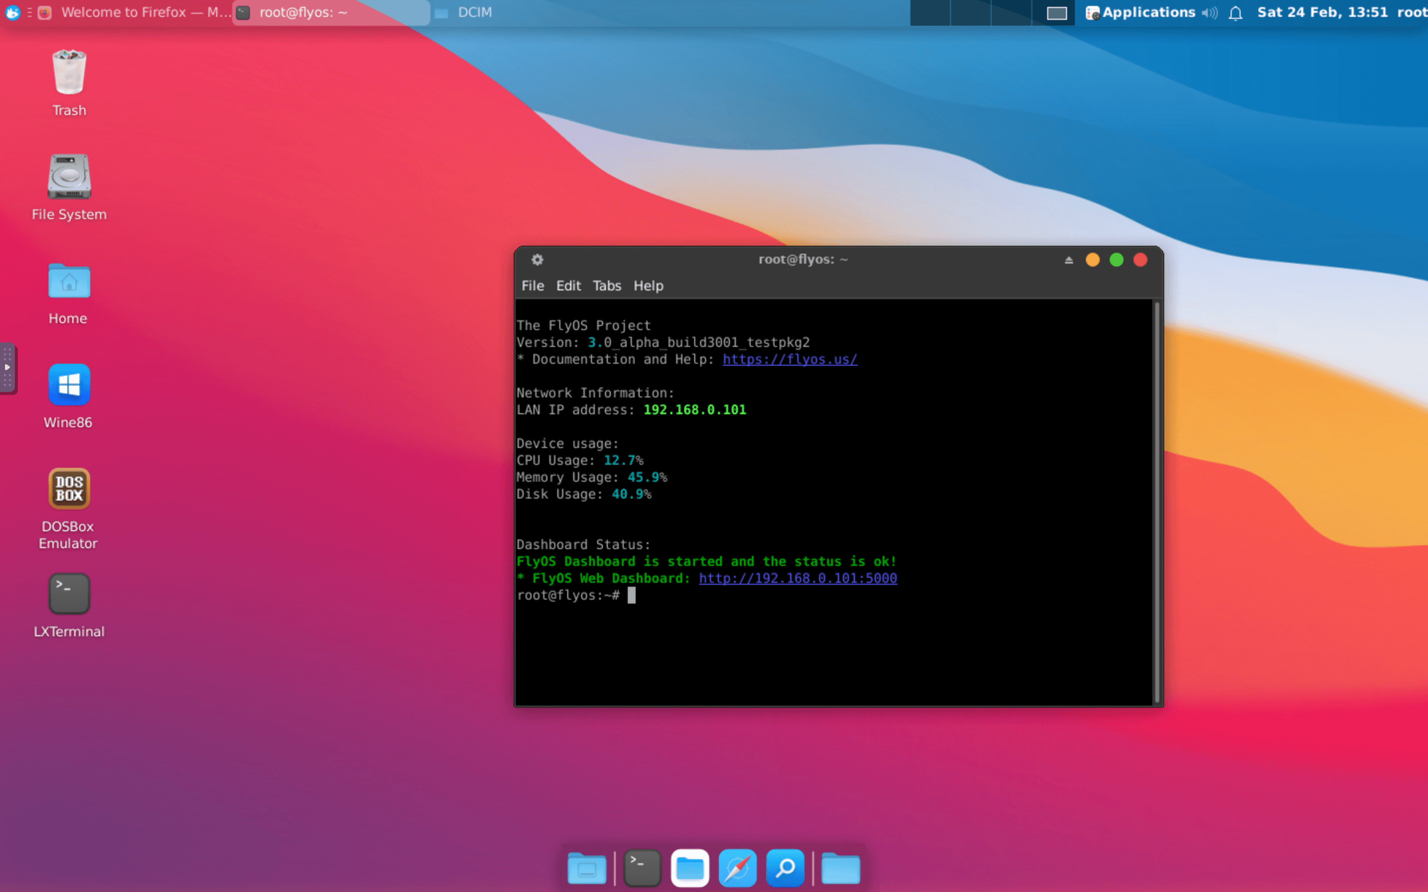The width and height of the screenshot is (1428, 892).
Task: Open the FlyOS web dashboard link
Action: tap(797, 577)
